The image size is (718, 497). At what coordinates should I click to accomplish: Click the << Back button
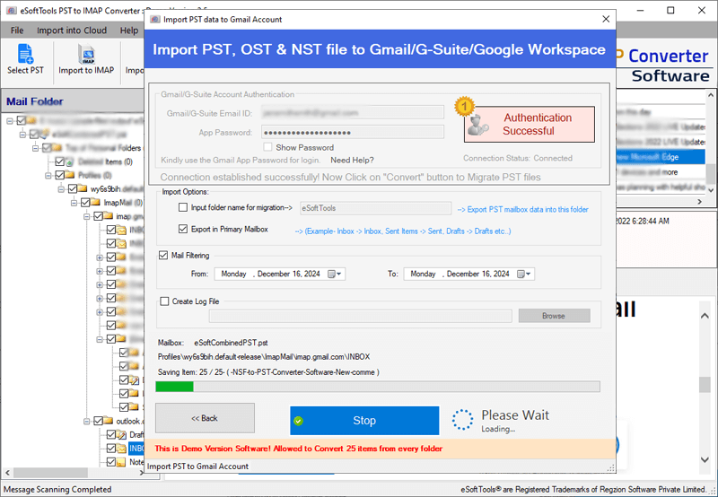click(x=205, y=418)
